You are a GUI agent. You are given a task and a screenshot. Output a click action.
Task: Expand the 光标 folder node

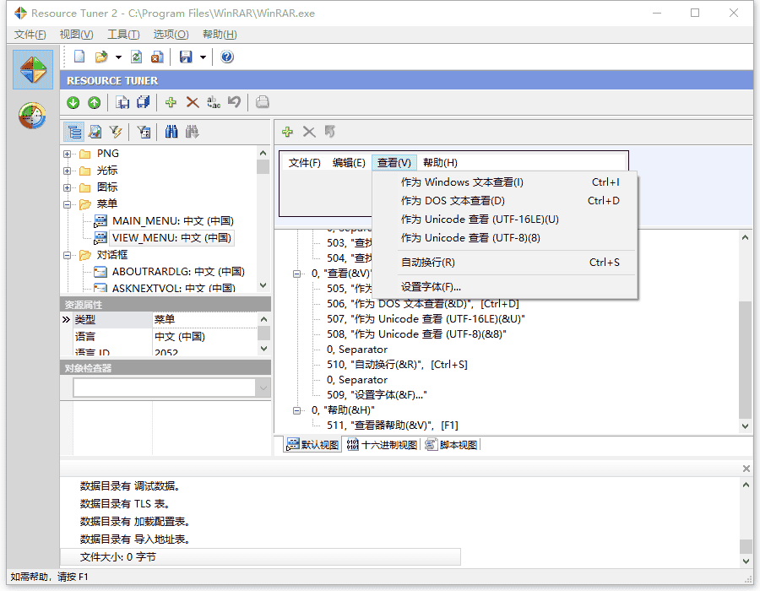point(67,171)
